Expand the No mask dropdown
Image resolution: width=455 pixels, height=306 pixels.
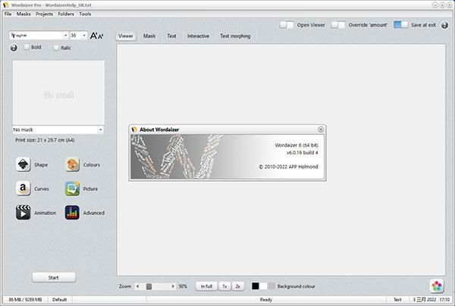pyautogui.click(x=100, y=130)
